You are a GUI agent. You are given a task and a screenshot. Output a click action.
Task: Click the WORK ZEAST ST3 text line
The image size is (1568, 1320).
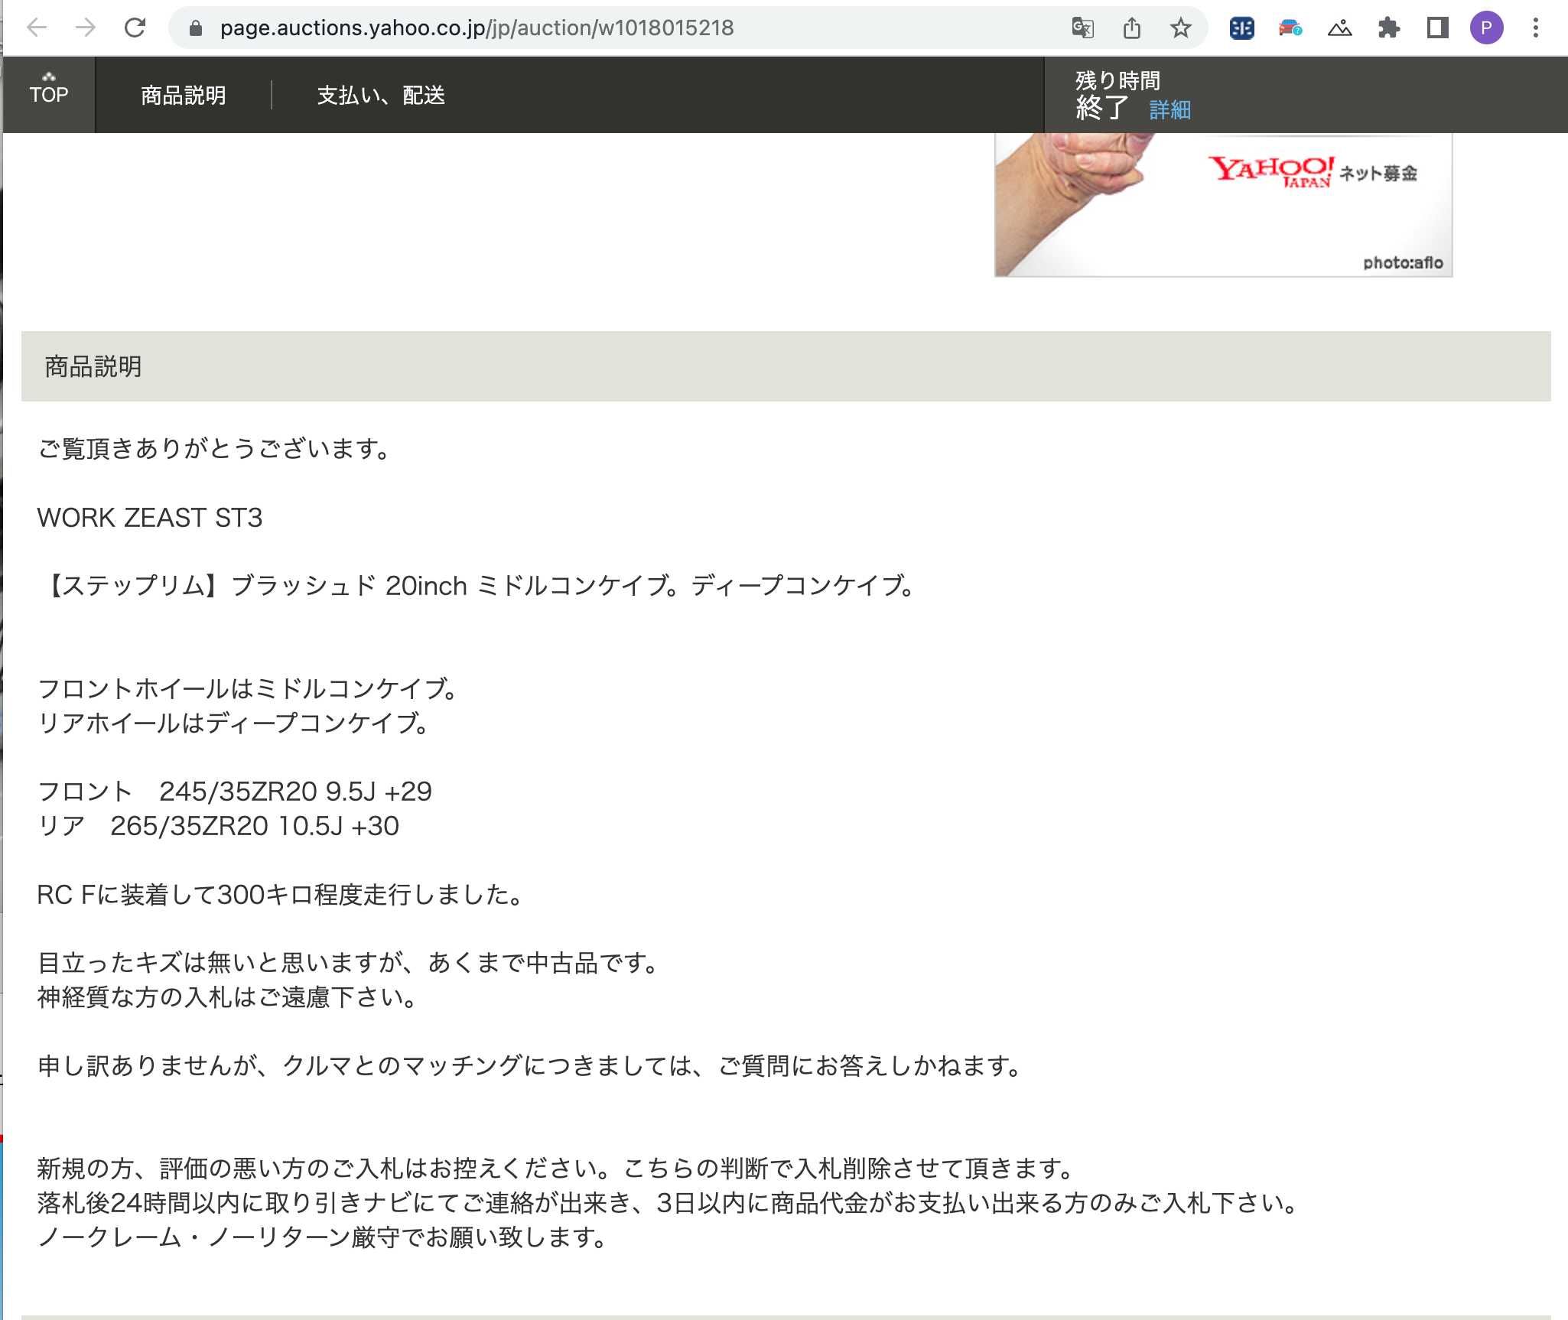pyautogui.click(x=150, y=518)
